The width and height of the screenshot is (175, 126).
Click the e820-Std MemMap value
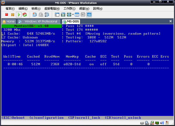(72, 64)
